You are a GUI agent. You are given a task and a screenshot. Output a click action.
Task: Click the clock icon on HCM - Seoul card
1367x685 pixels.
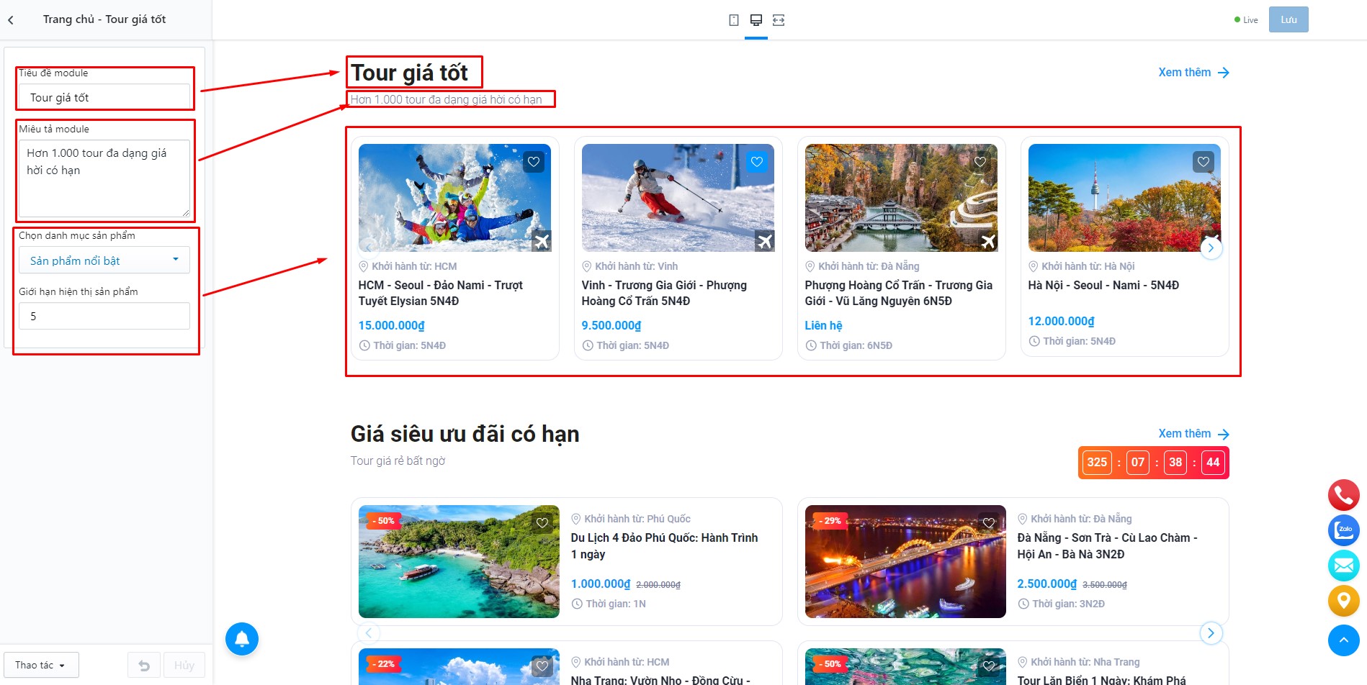364,345
